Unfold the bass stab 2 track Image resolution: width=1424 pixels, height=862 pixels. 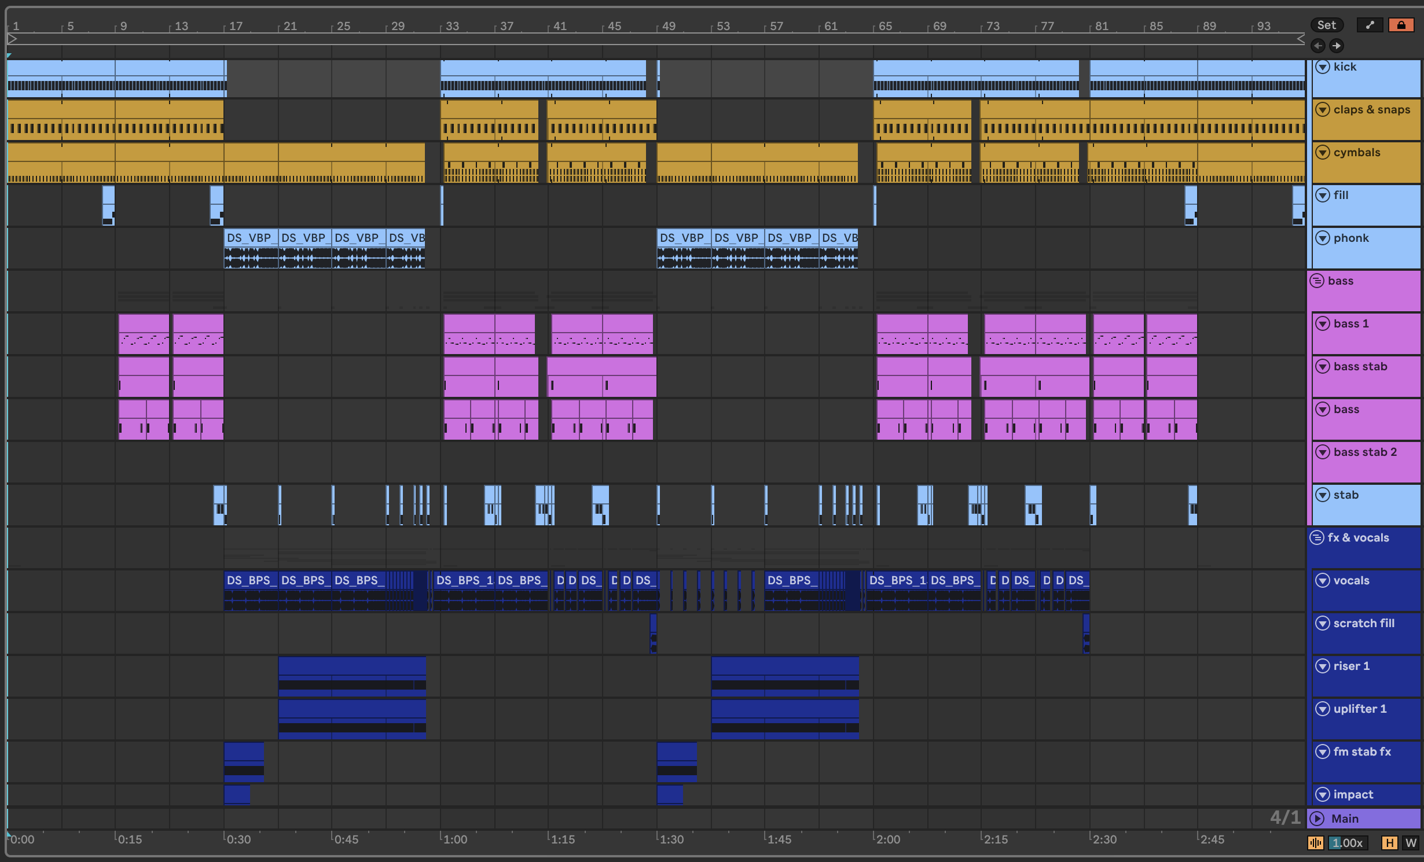pyautogui.click(x=1323, y=452)
